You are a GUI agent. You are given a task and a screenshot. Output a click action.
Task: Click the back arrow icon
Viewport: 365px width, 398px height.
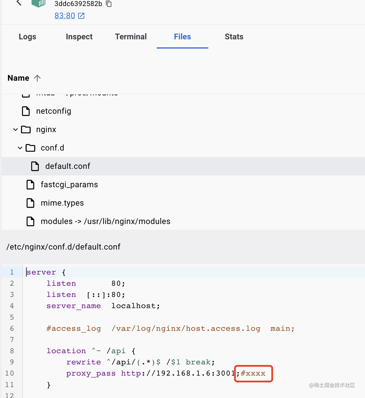pyautogui.click(x=19, y=3)
